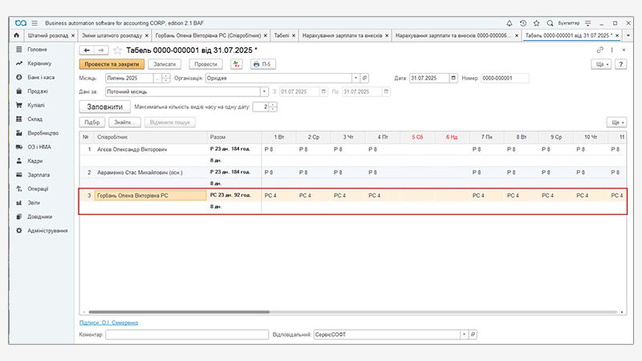Expand the Дані за period dropdown
642x361 pixels.
(263, 91)
